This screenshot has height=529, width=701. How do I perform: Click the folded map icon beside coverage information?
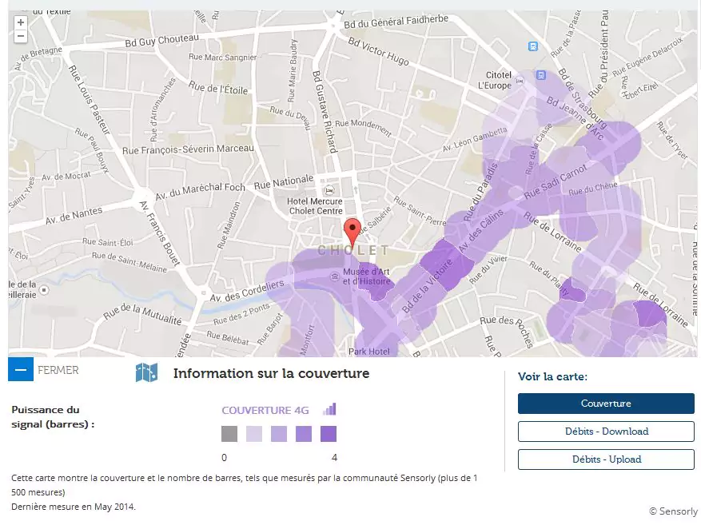click(x=146, y=373)
